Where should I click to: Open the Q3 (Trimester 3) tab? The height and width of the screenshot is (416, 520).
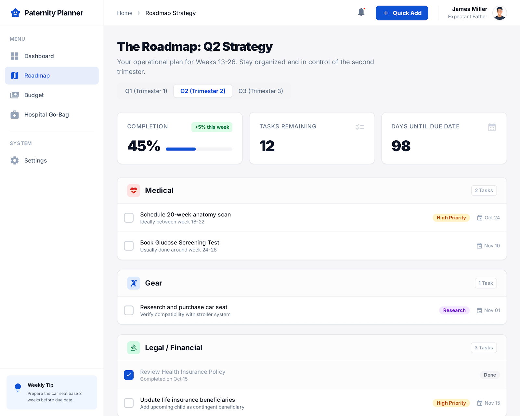point(261,91)
